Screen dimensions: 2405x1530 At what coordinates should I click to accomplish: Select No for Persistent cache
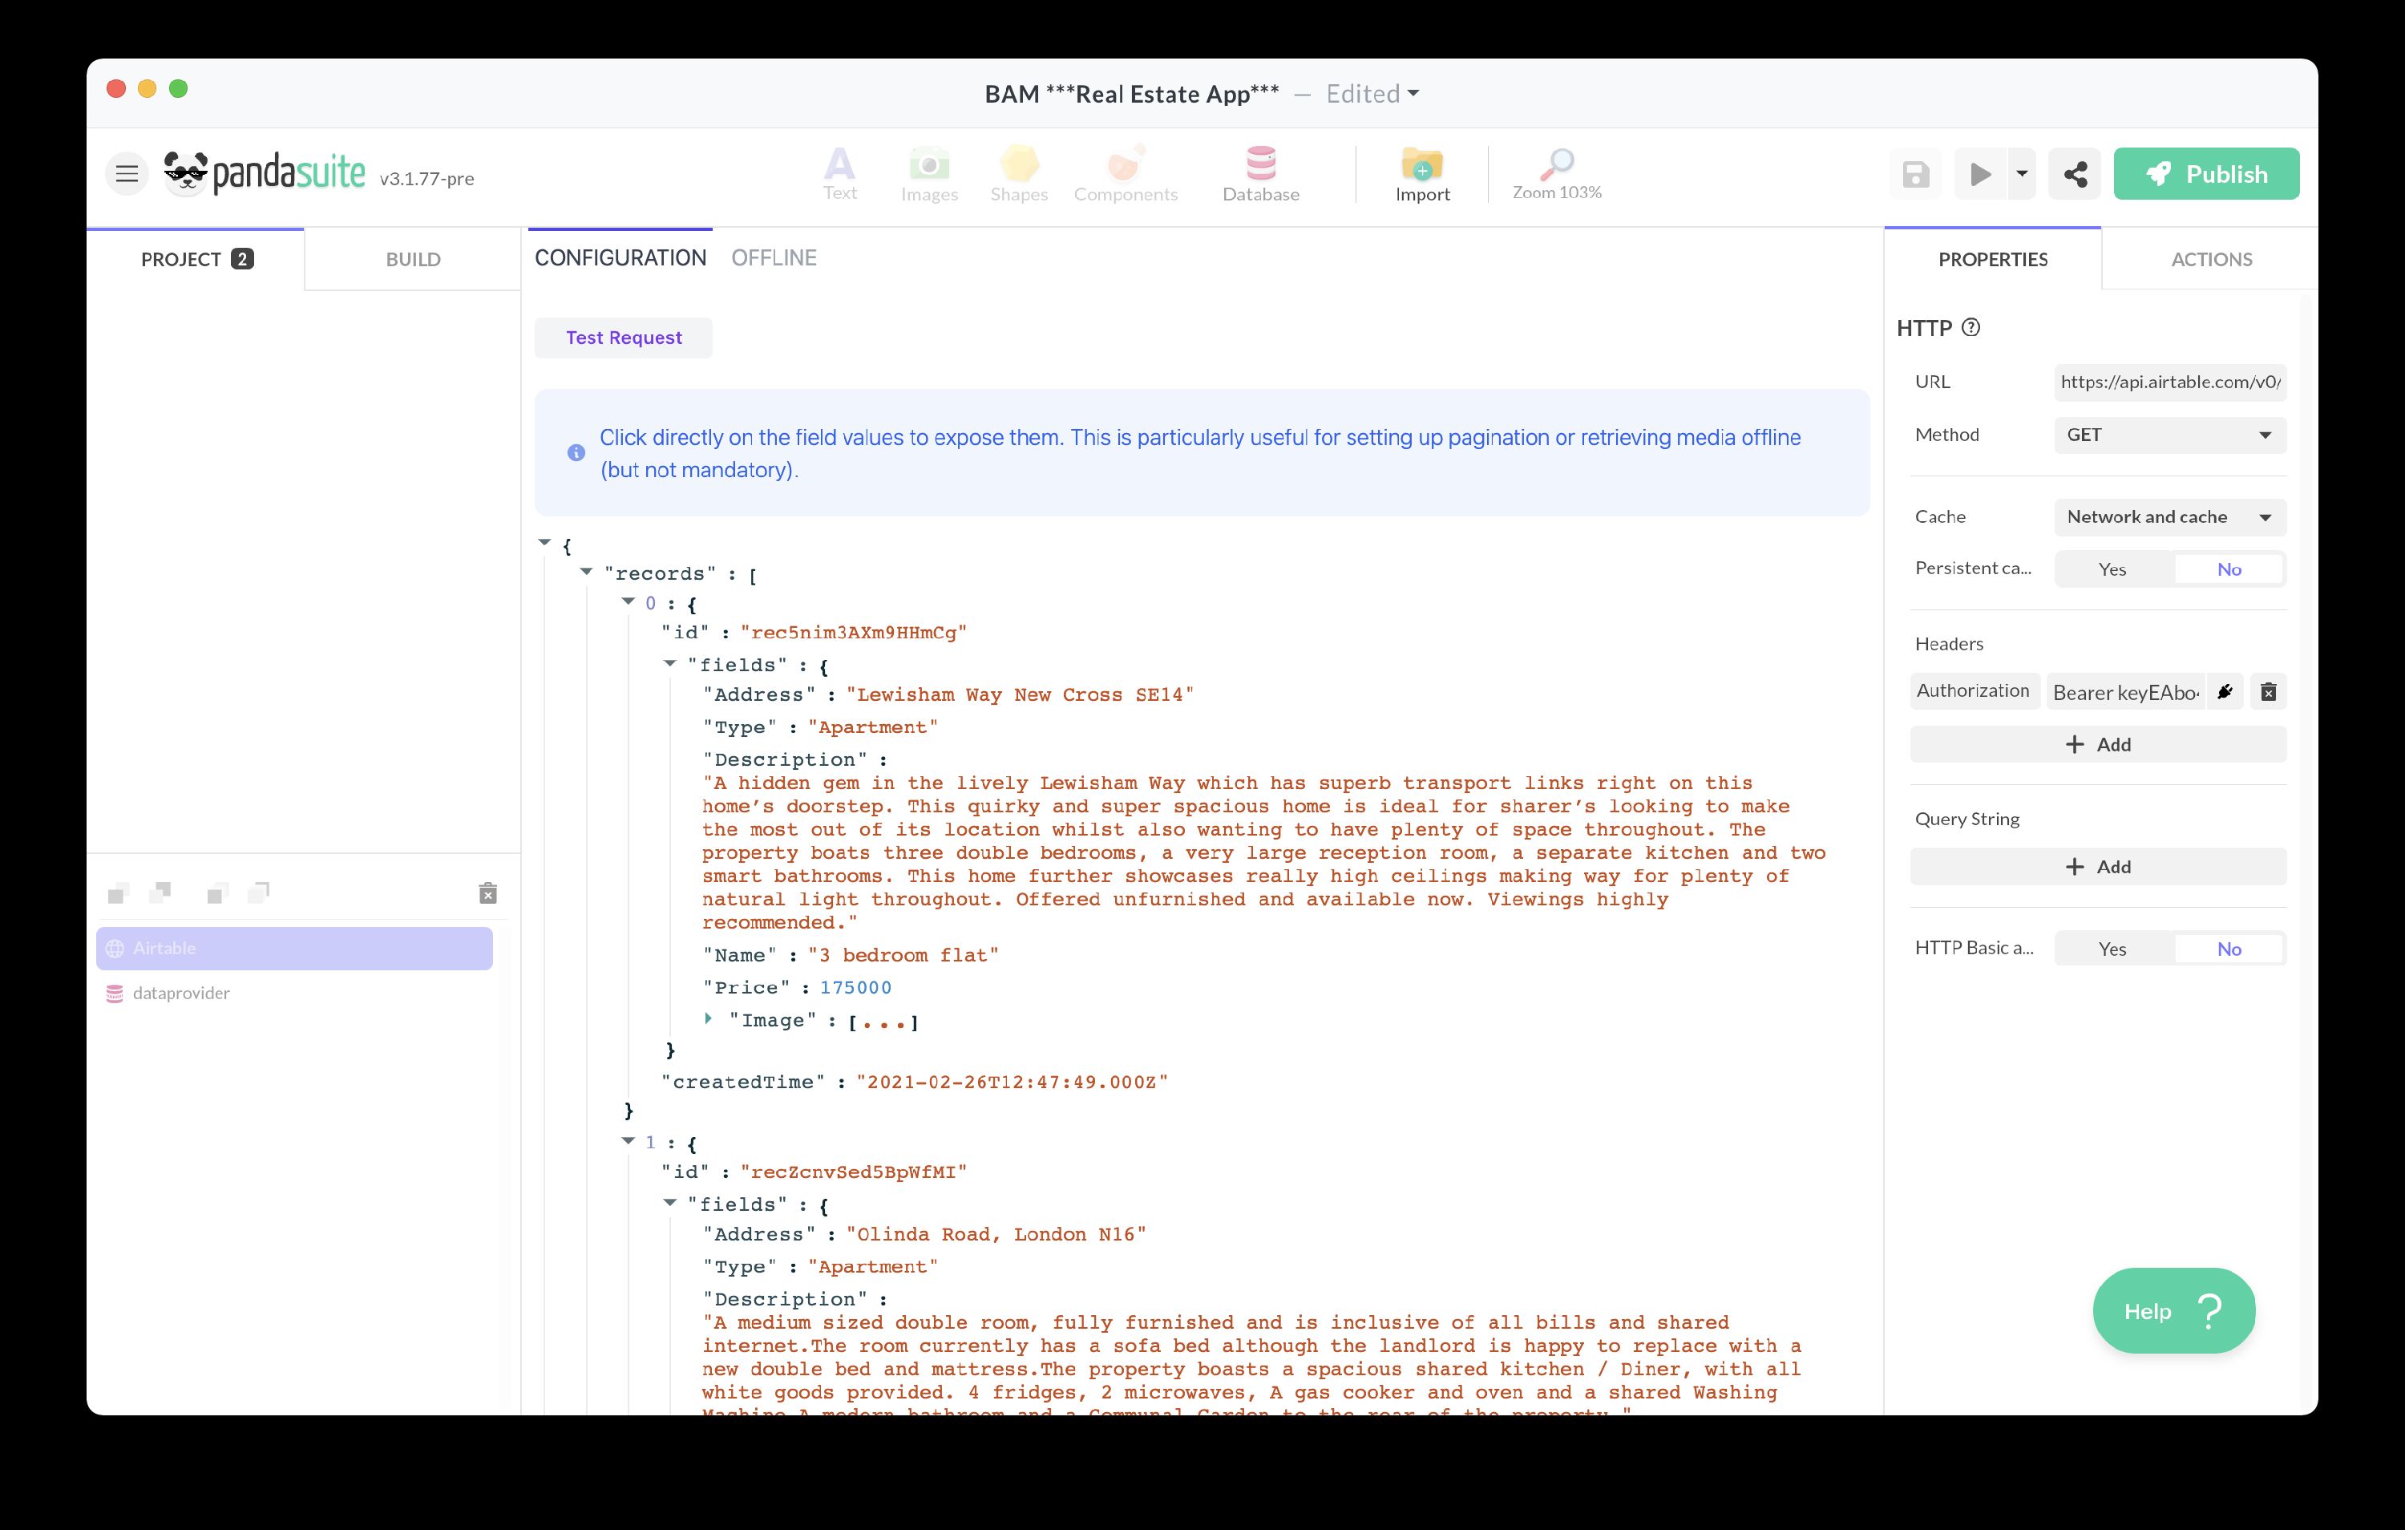(x=2229, y=569)
